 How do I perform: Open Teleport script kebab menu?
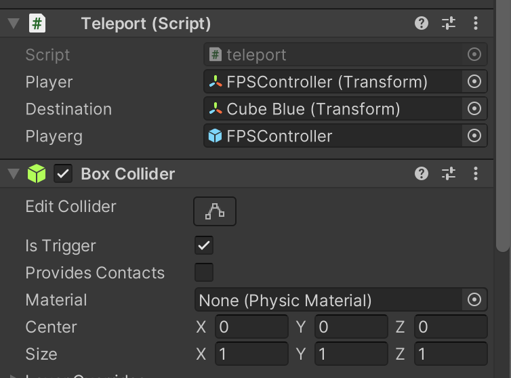click(x=476, y=24)
